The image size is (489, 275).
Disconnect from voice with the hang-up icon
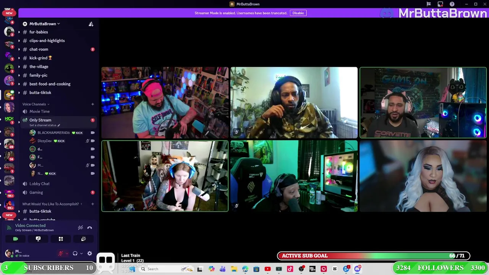click(89, 228)
